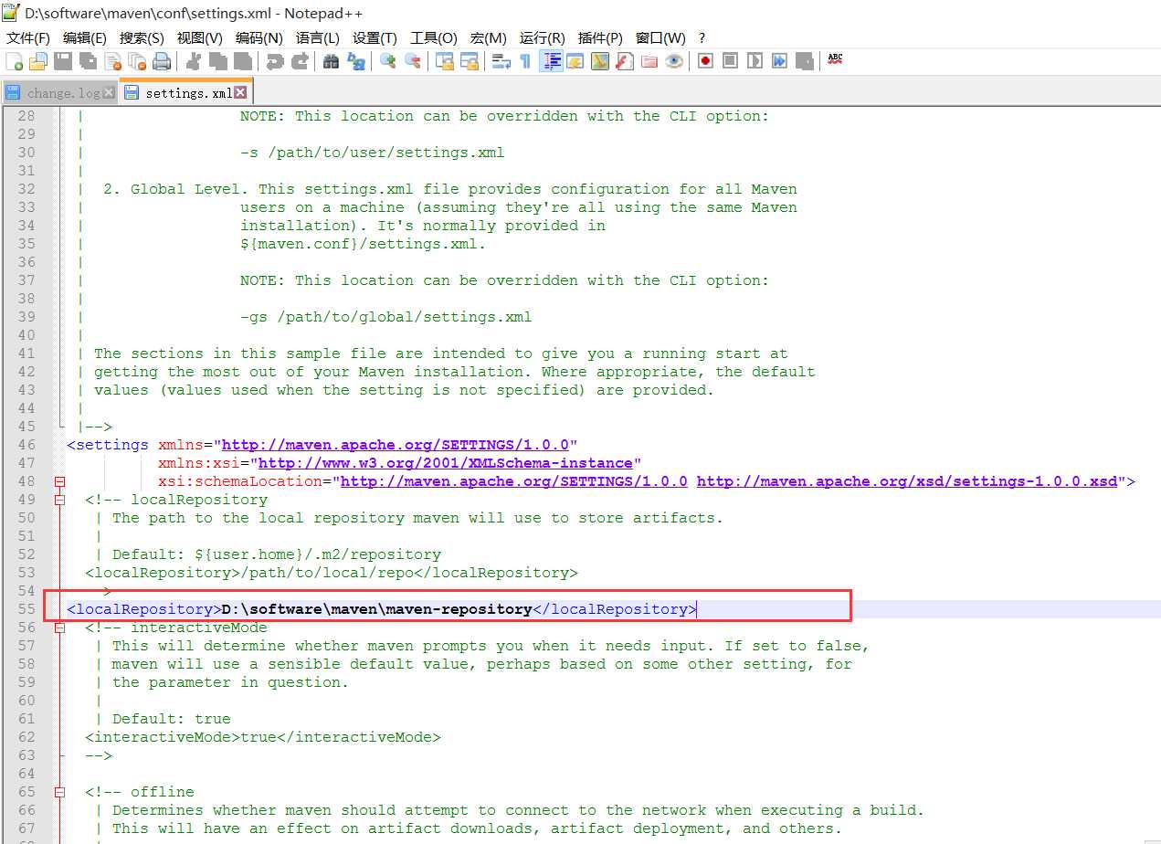Click xmlns link maven.apache.org/SETTINGS/1.0.0 on line 46
Screen dimensions: 1161x844
tap(396, 445)
